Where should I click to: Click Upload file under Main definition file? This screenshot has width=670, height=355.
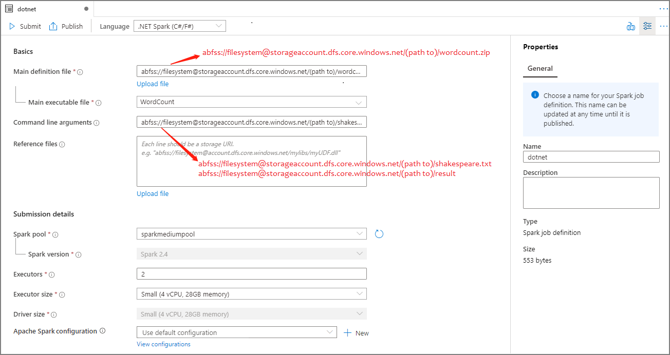point(153,84)
